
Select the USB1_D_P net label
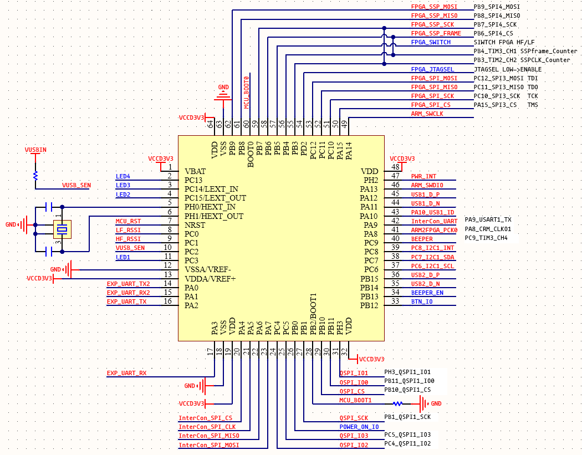tap(425, 195)
